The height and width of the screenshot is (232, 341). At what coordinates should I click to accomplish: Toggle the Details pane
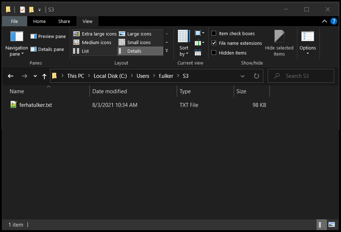click(x=47, y=49)
